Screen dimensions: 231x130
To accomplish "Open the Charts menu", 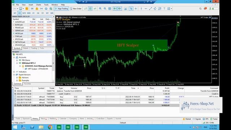I will click(39, 5).
